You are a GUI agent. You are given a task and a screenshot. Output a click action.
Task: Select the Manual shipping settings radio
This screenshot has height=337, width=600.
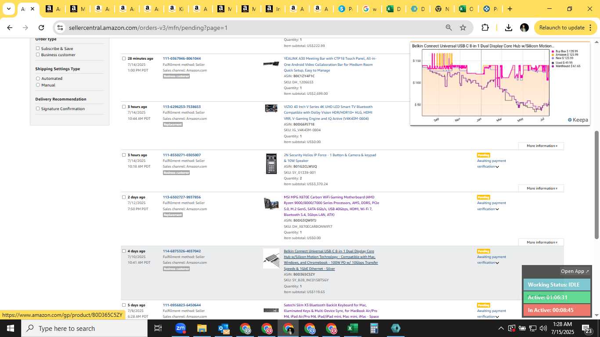click(x=38, y=85)
